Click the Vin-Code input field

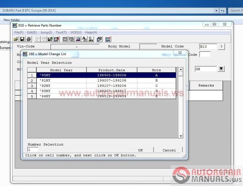[75, 47]
